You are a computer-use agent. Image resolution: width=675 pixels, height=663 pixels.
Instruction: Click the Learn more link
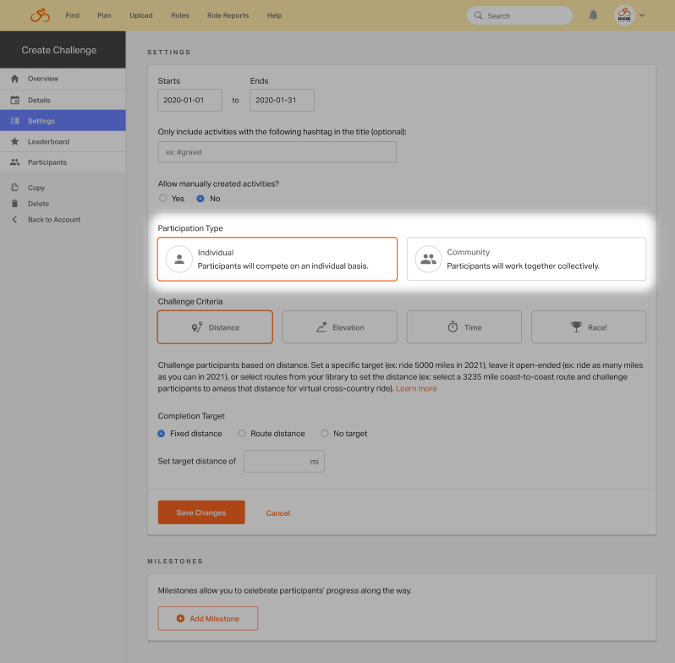[x=416, y=388]
